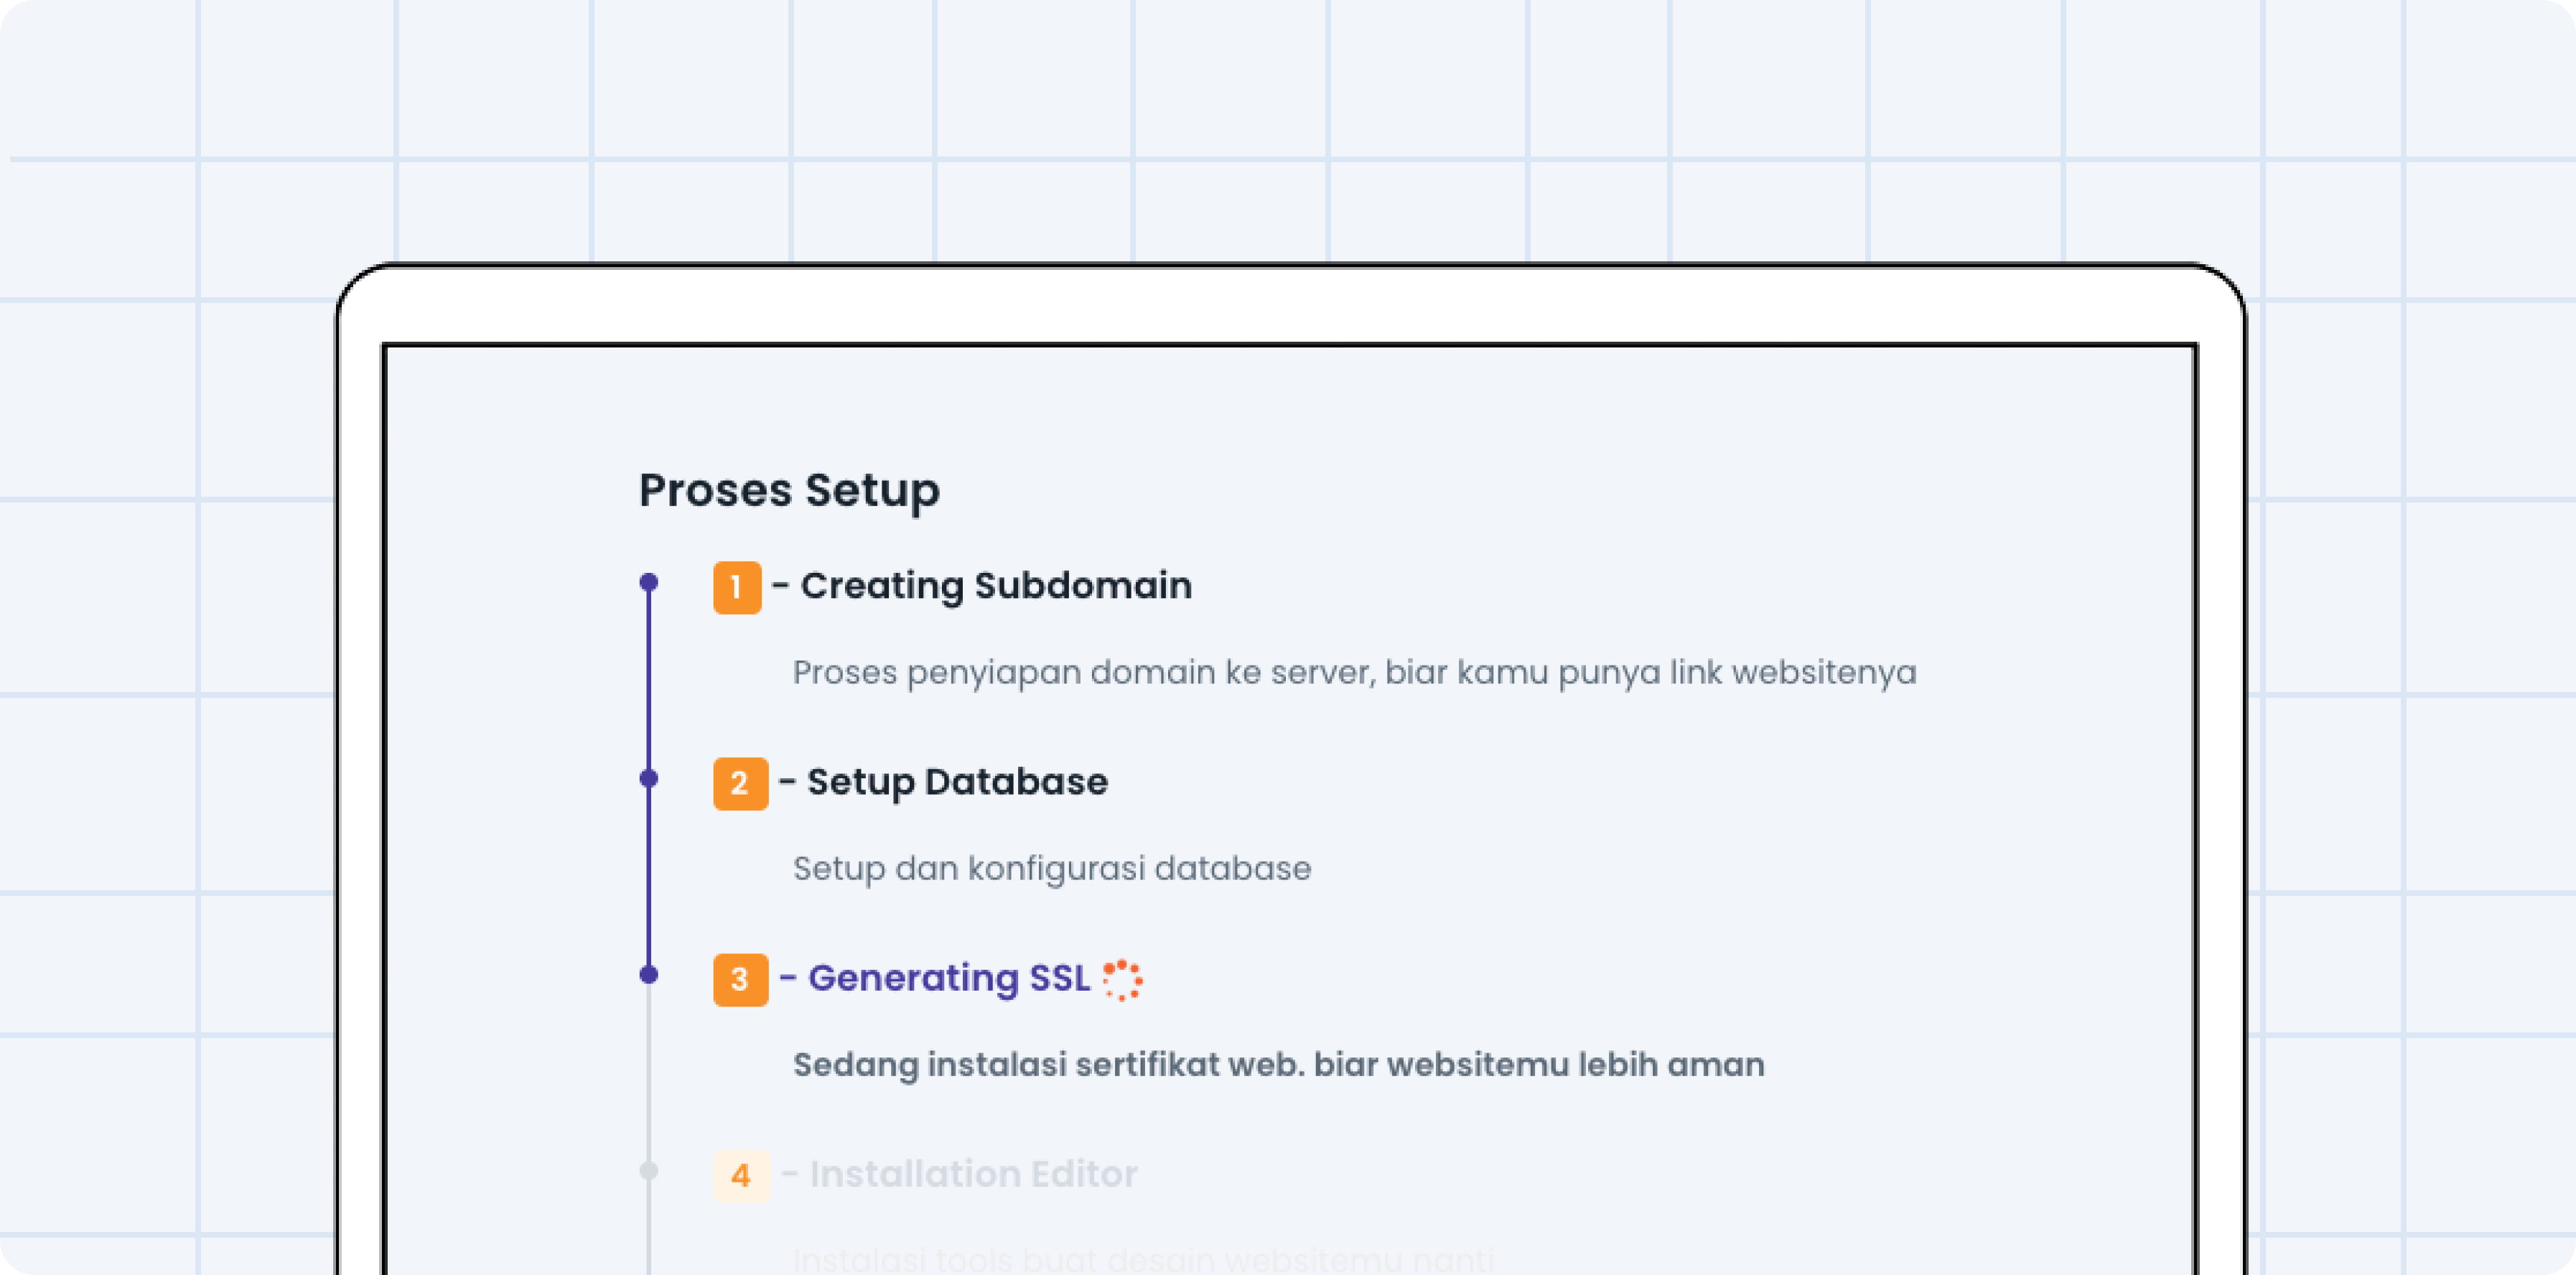
Task: Click 'Sedang instalasi sertifikat web' description
Action: 1278,1064
